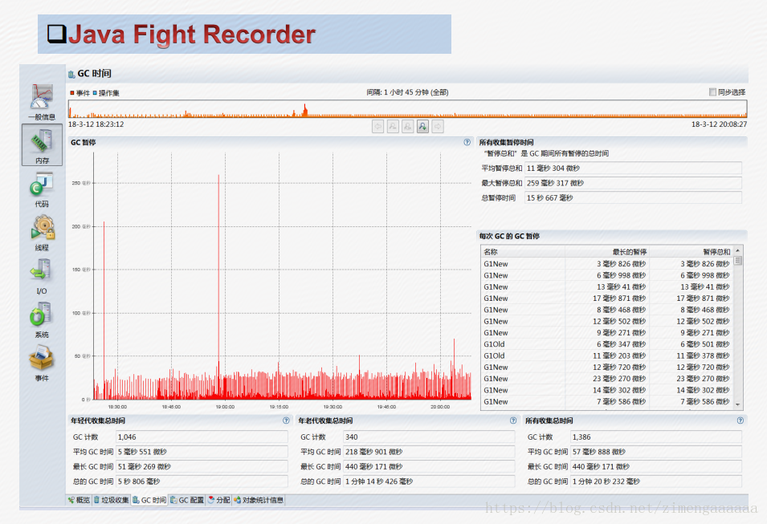This screenshot has height=524, width=767.
Task: Select G1New row with 14 毫秒 302 微秒
Action: 606,390
